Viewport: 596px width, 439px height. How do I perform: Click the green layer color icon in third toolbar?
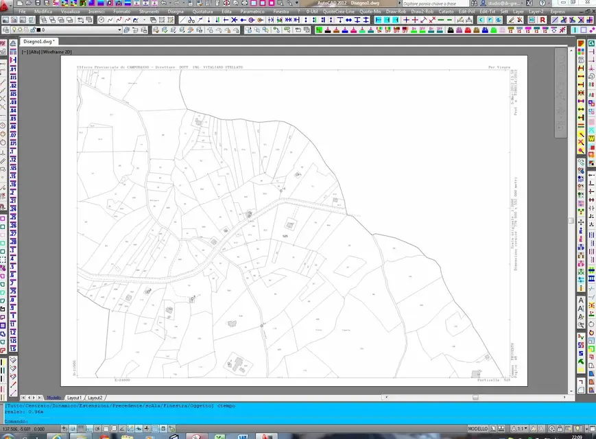319,29
